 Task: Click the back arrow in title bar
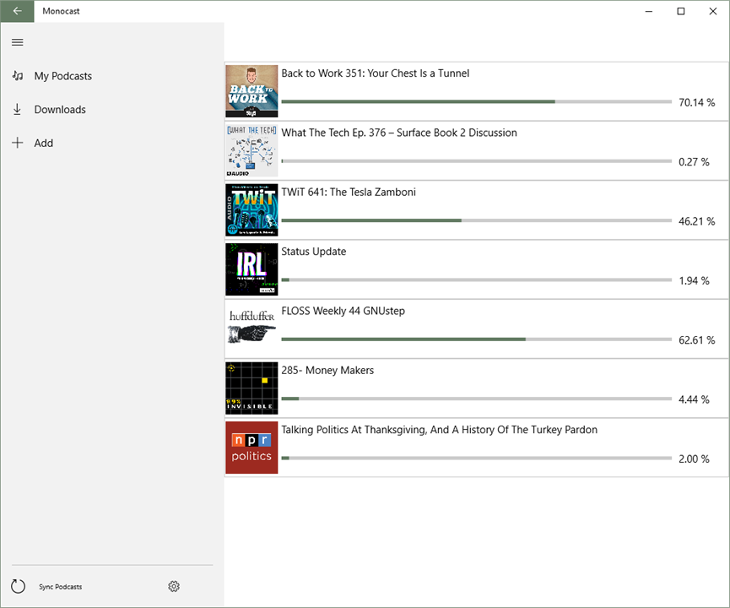(17, 11)
